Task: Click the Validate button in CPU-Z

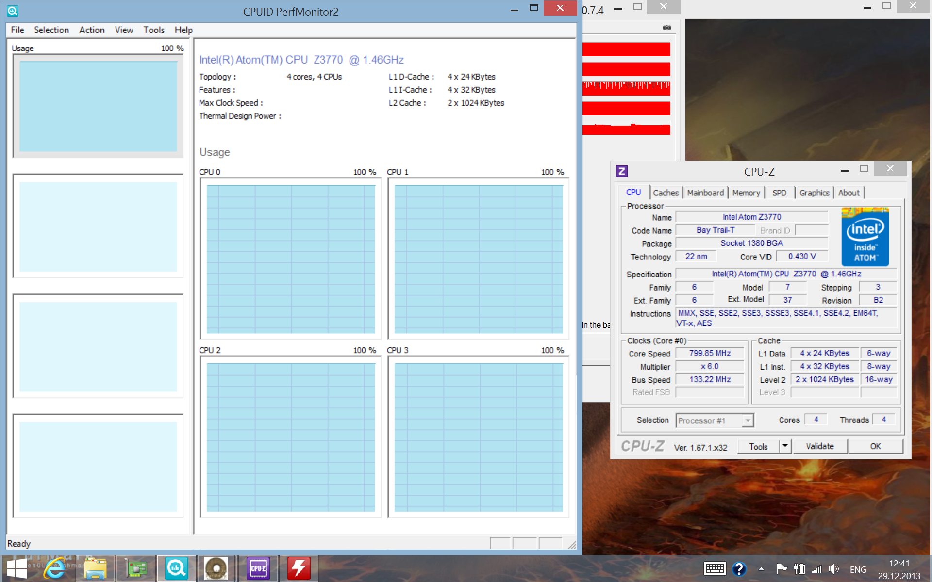Action: [x=820, y=447]
